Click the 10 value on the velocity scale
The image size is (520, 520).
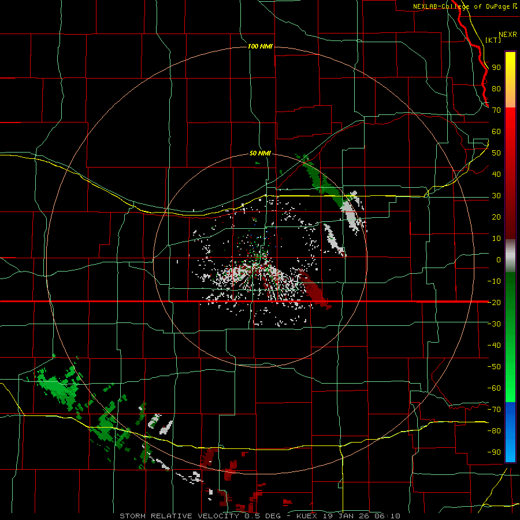coord(496,239)
